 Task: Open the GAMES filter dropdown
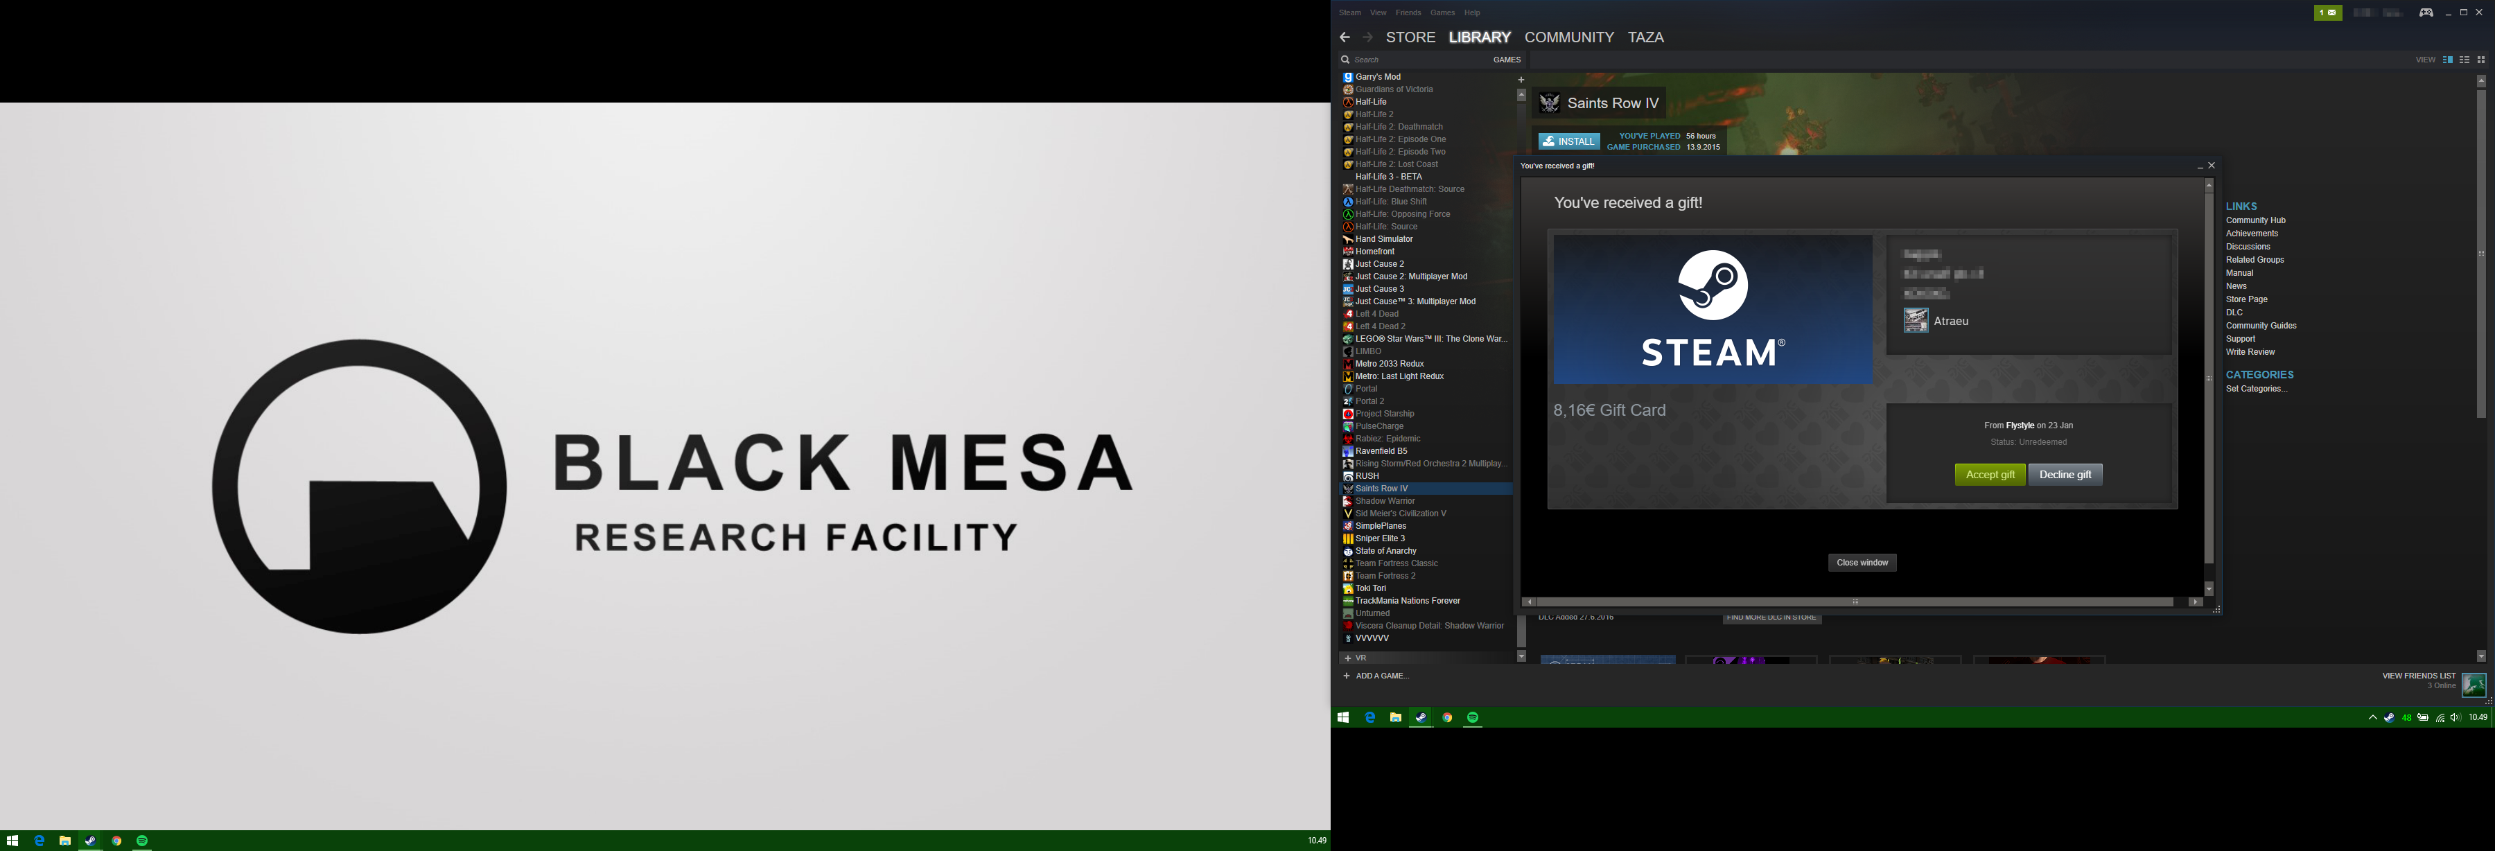pyautogui.click(x=1506, y=60)
